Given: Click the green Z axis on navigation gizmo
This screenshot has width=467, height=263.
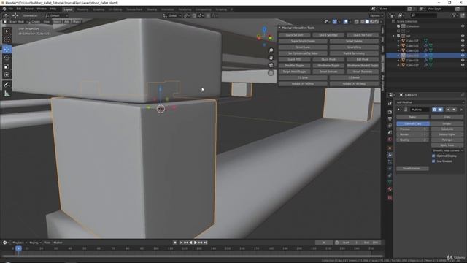Looking at the screenshot, I should [x=270, y=38].
